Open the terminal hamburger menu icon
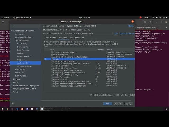169x127 pixels. (150, 22)
